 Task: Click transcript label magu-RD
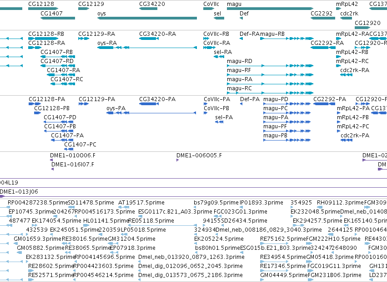click(239, 61)
